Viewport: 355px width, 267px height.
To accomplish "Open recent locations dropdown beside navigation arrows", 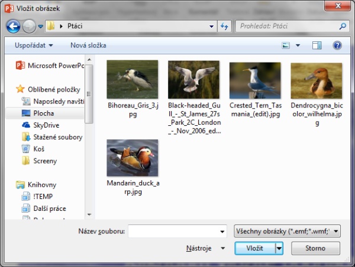I will point(40,27).
